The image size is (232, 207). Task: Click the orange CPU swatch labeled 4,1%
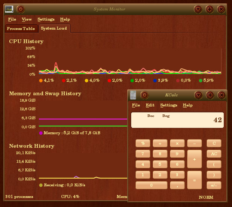coord(41,81)
